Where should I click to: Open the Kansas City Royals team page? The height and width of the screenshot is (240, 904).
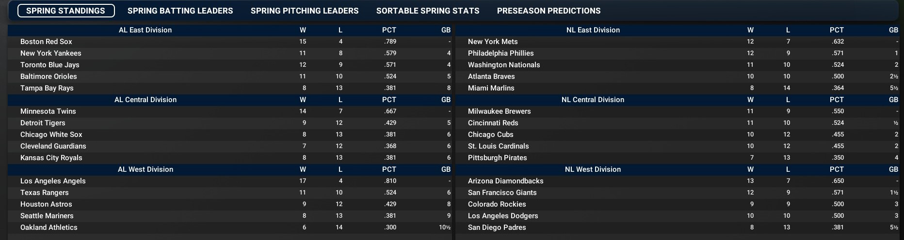[51, 158]
